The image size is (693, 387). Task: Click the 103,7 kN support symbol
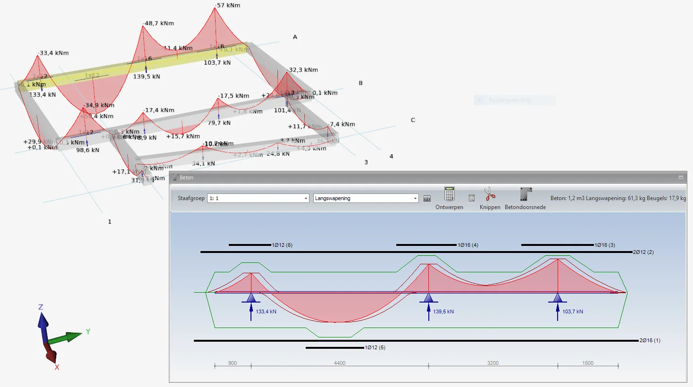pos(558,298)
